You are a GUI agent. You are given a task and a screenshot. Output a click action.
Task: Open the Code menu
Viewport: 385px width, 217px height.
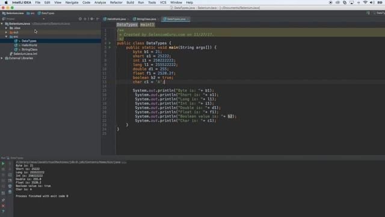pyautogui.click(x=86, y=2)
